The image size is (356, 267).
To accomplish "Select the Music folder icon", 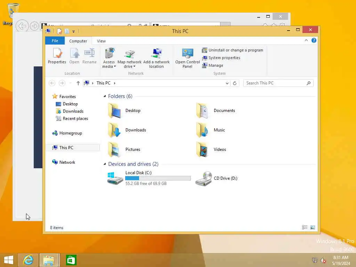I will [x=202, y=130].
